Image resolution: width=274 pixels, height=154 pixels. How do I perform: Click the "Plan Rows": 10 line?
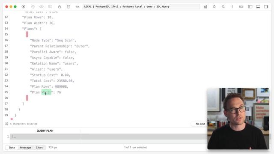[37, 17]
